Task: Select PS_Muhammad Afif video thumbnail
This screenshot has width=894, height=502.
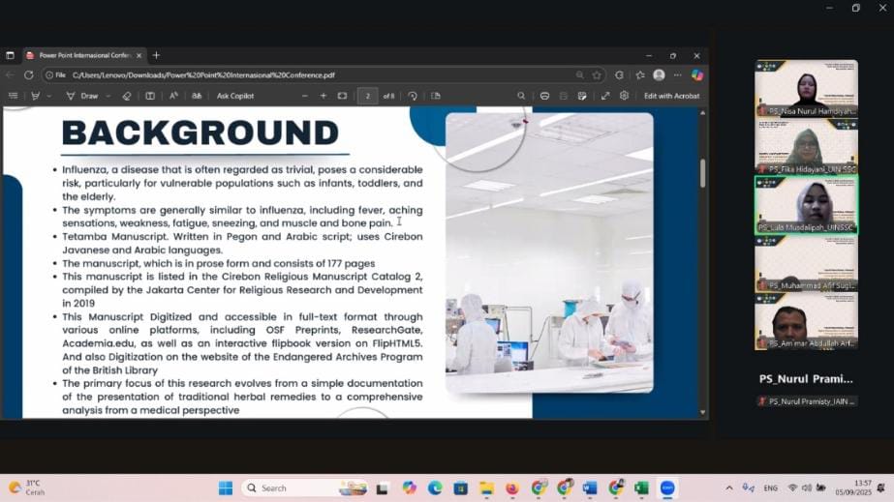Action: click(806, 263)
